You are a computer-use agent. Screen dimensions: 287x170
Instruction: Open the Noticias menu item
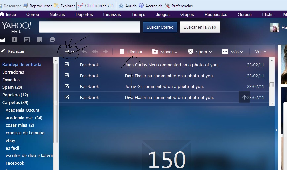click(57, 14)
